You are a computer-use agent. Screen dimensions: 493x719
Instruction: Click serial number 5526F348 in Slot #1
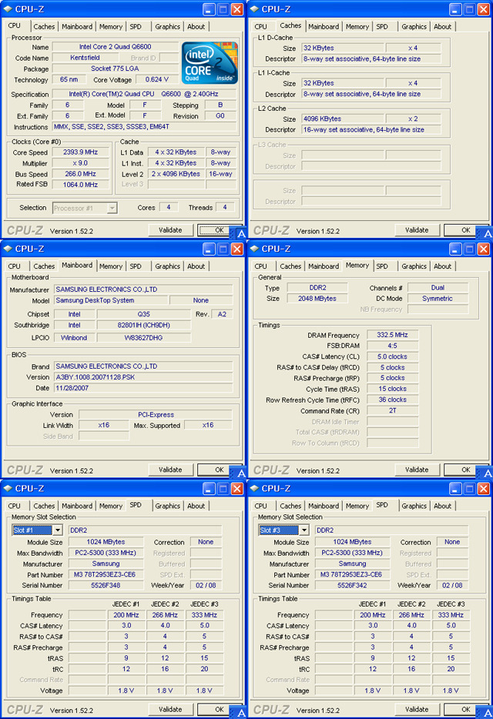click(x=106, y=585)
